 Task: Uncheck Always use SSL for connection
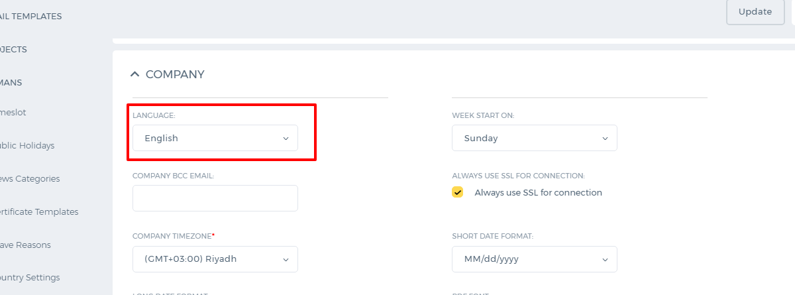(x=458, y=192)
